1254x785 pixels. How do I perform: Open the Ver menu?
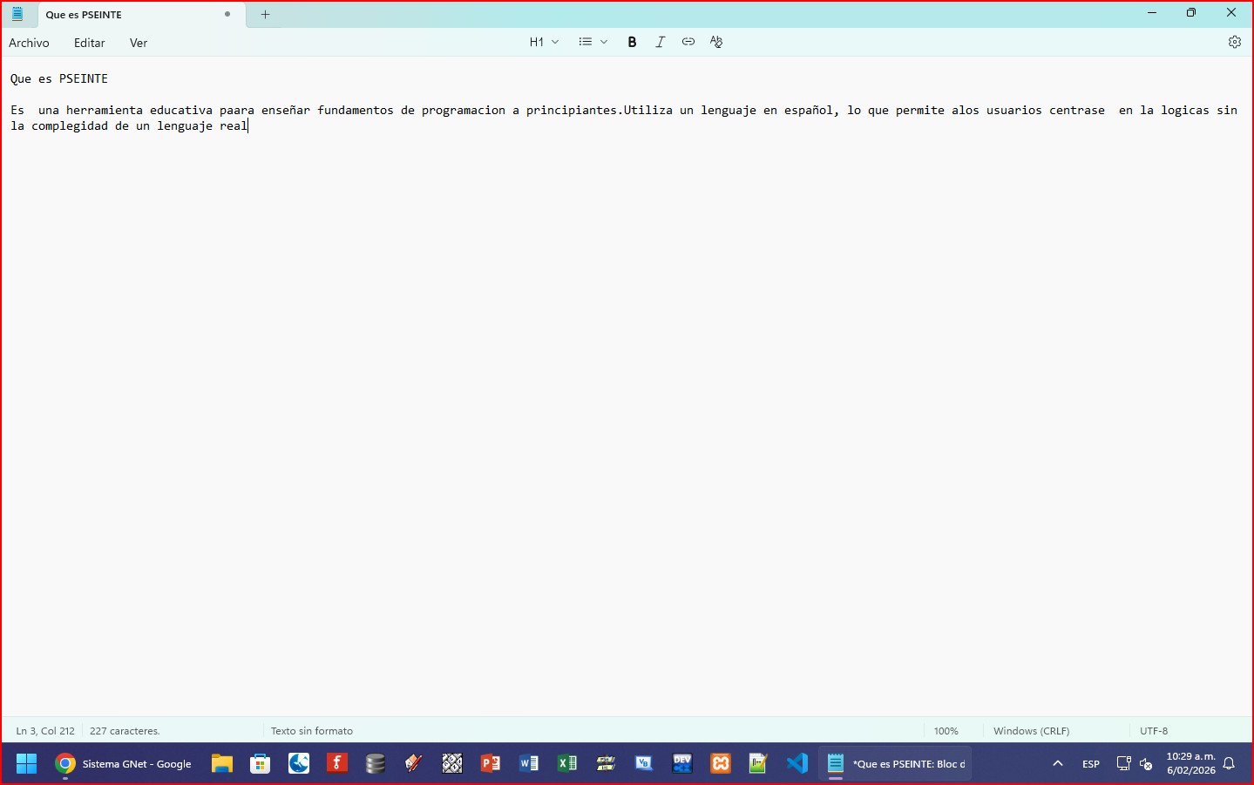coord(139,43)
